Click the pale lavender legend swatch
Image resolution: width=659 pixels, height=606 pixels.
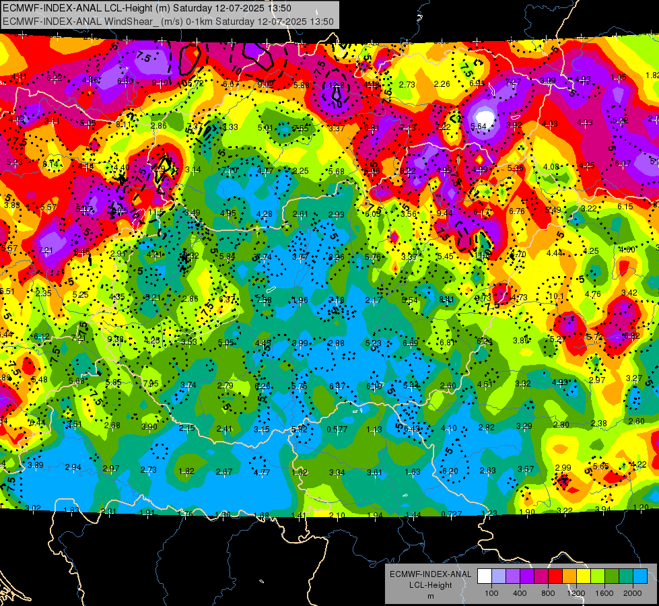(x=499, y=576)
